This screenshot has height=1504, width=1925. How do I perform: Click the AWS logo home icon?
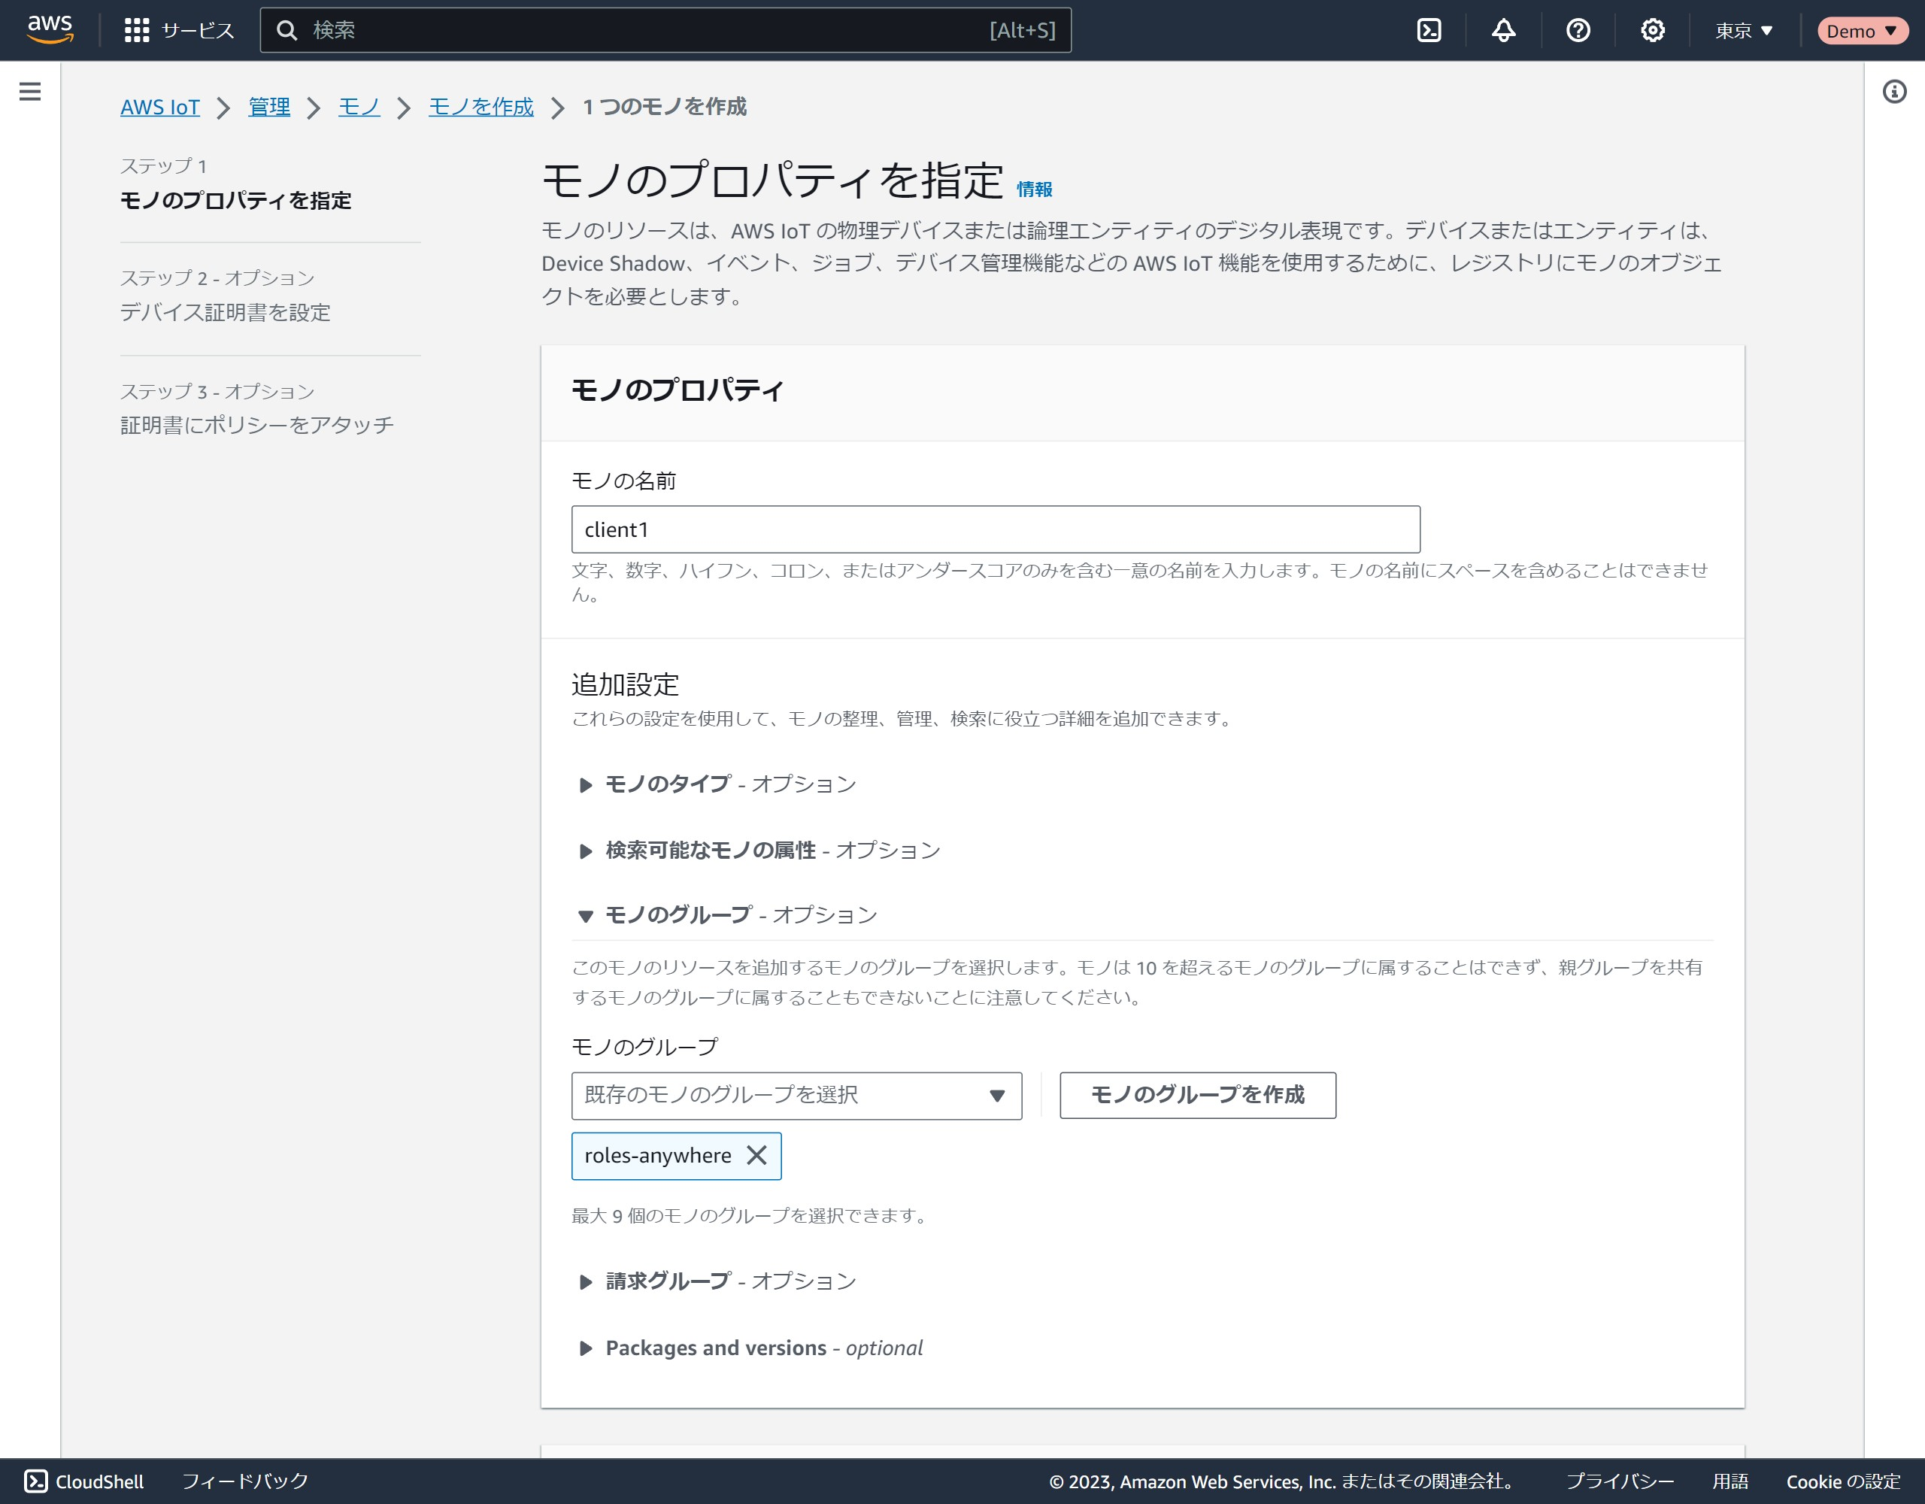50,29
